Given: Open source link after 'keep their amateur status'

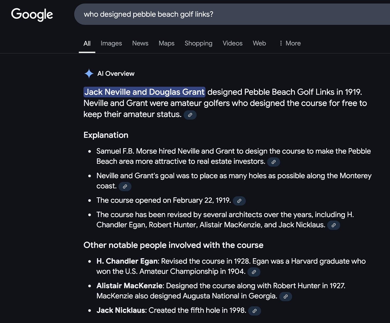Looking at the screenshot, I should (x=190, y=115).
